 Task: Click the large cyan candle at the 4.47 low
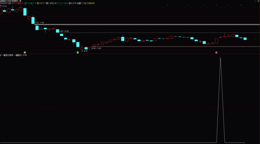tap(78, 45)
